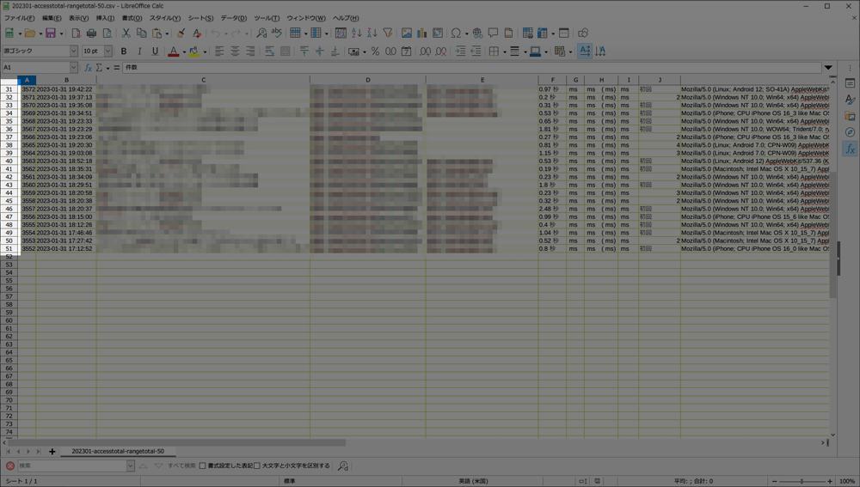Click the Save document icon
The height and width of the screenshot is (487, 860).
(x=51, y=33)
